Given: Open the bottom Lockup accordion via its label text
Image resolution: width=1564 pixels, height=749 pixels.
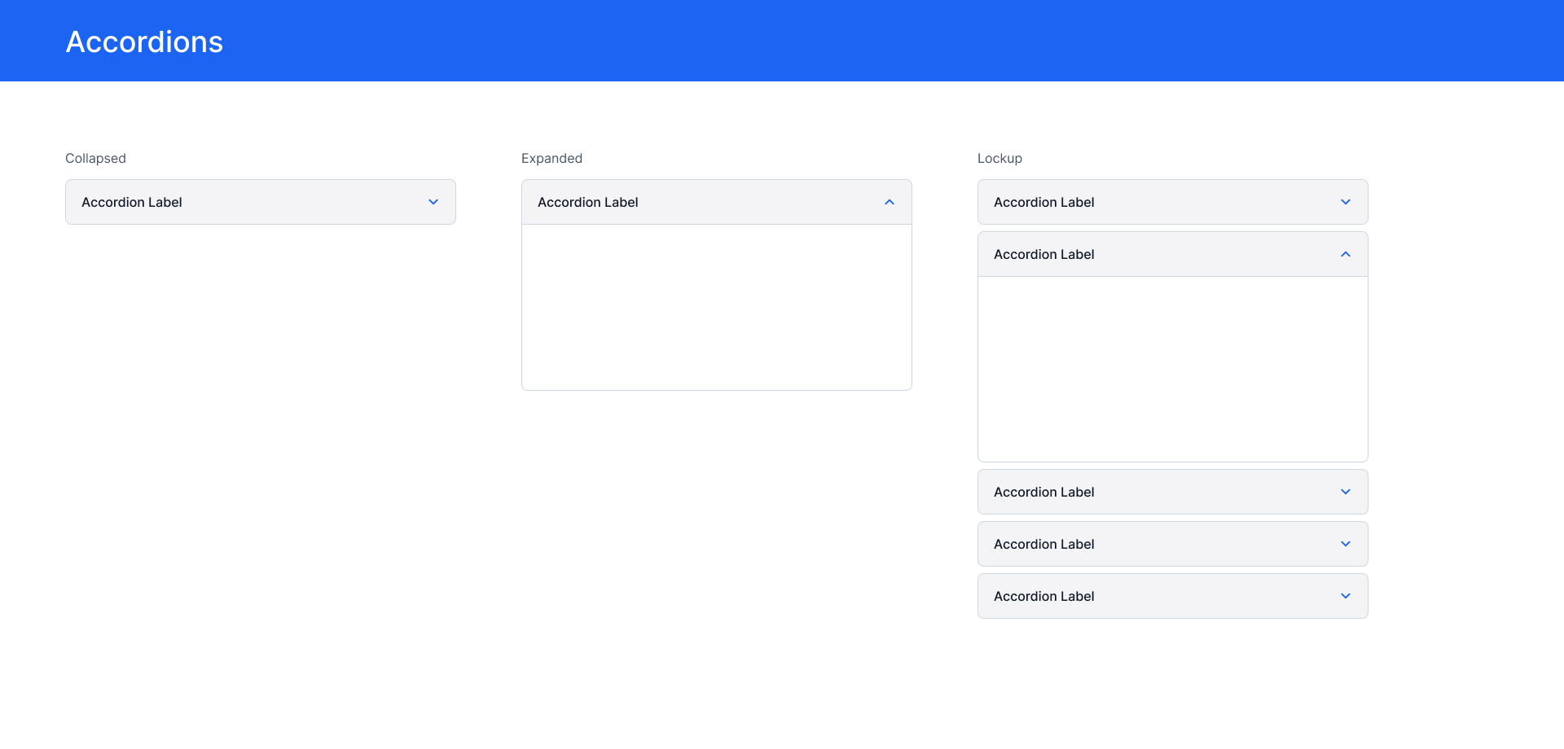Looking at the screenshot, I should click(1044, 596).
